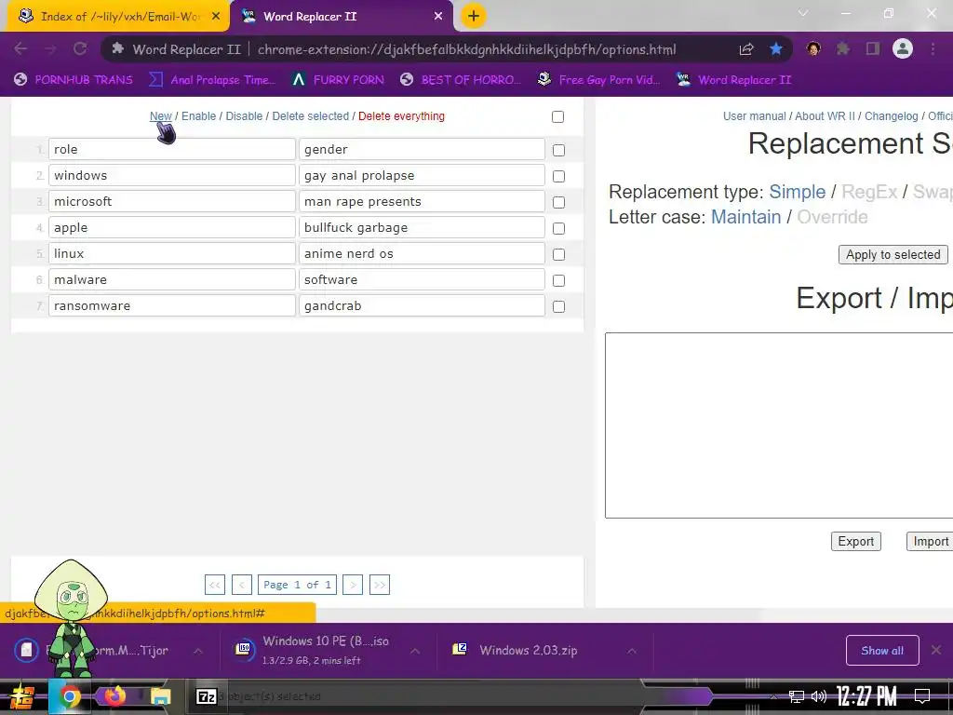
Task: Click the Delete selected link
Action: [311, 116]
